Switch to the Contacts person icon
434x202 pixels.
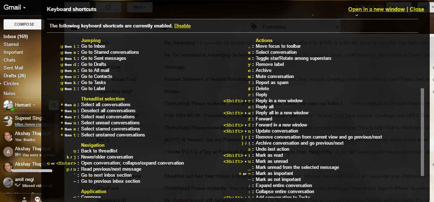(25, 199)
